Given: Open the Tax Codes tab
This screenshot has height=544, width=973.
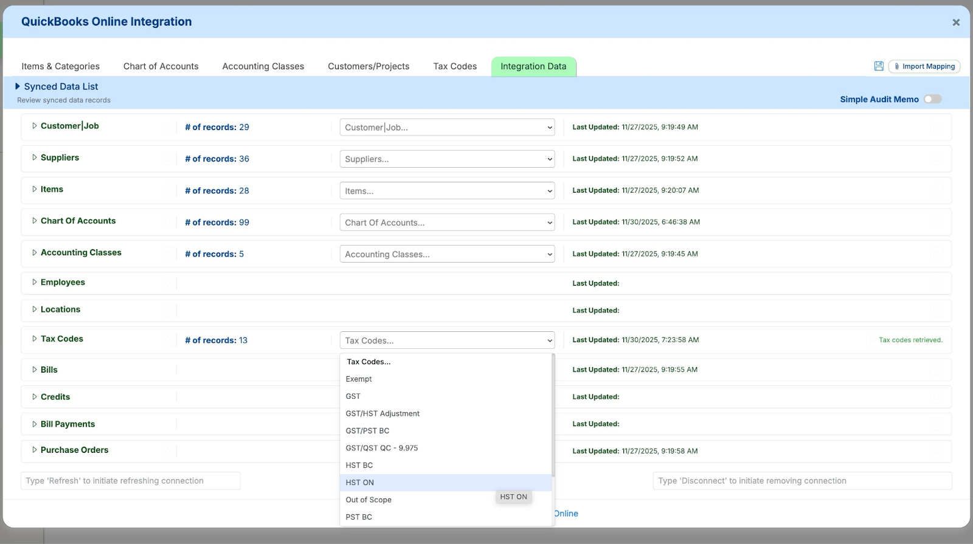Looking at the screenshot, I should pos(455,66).
